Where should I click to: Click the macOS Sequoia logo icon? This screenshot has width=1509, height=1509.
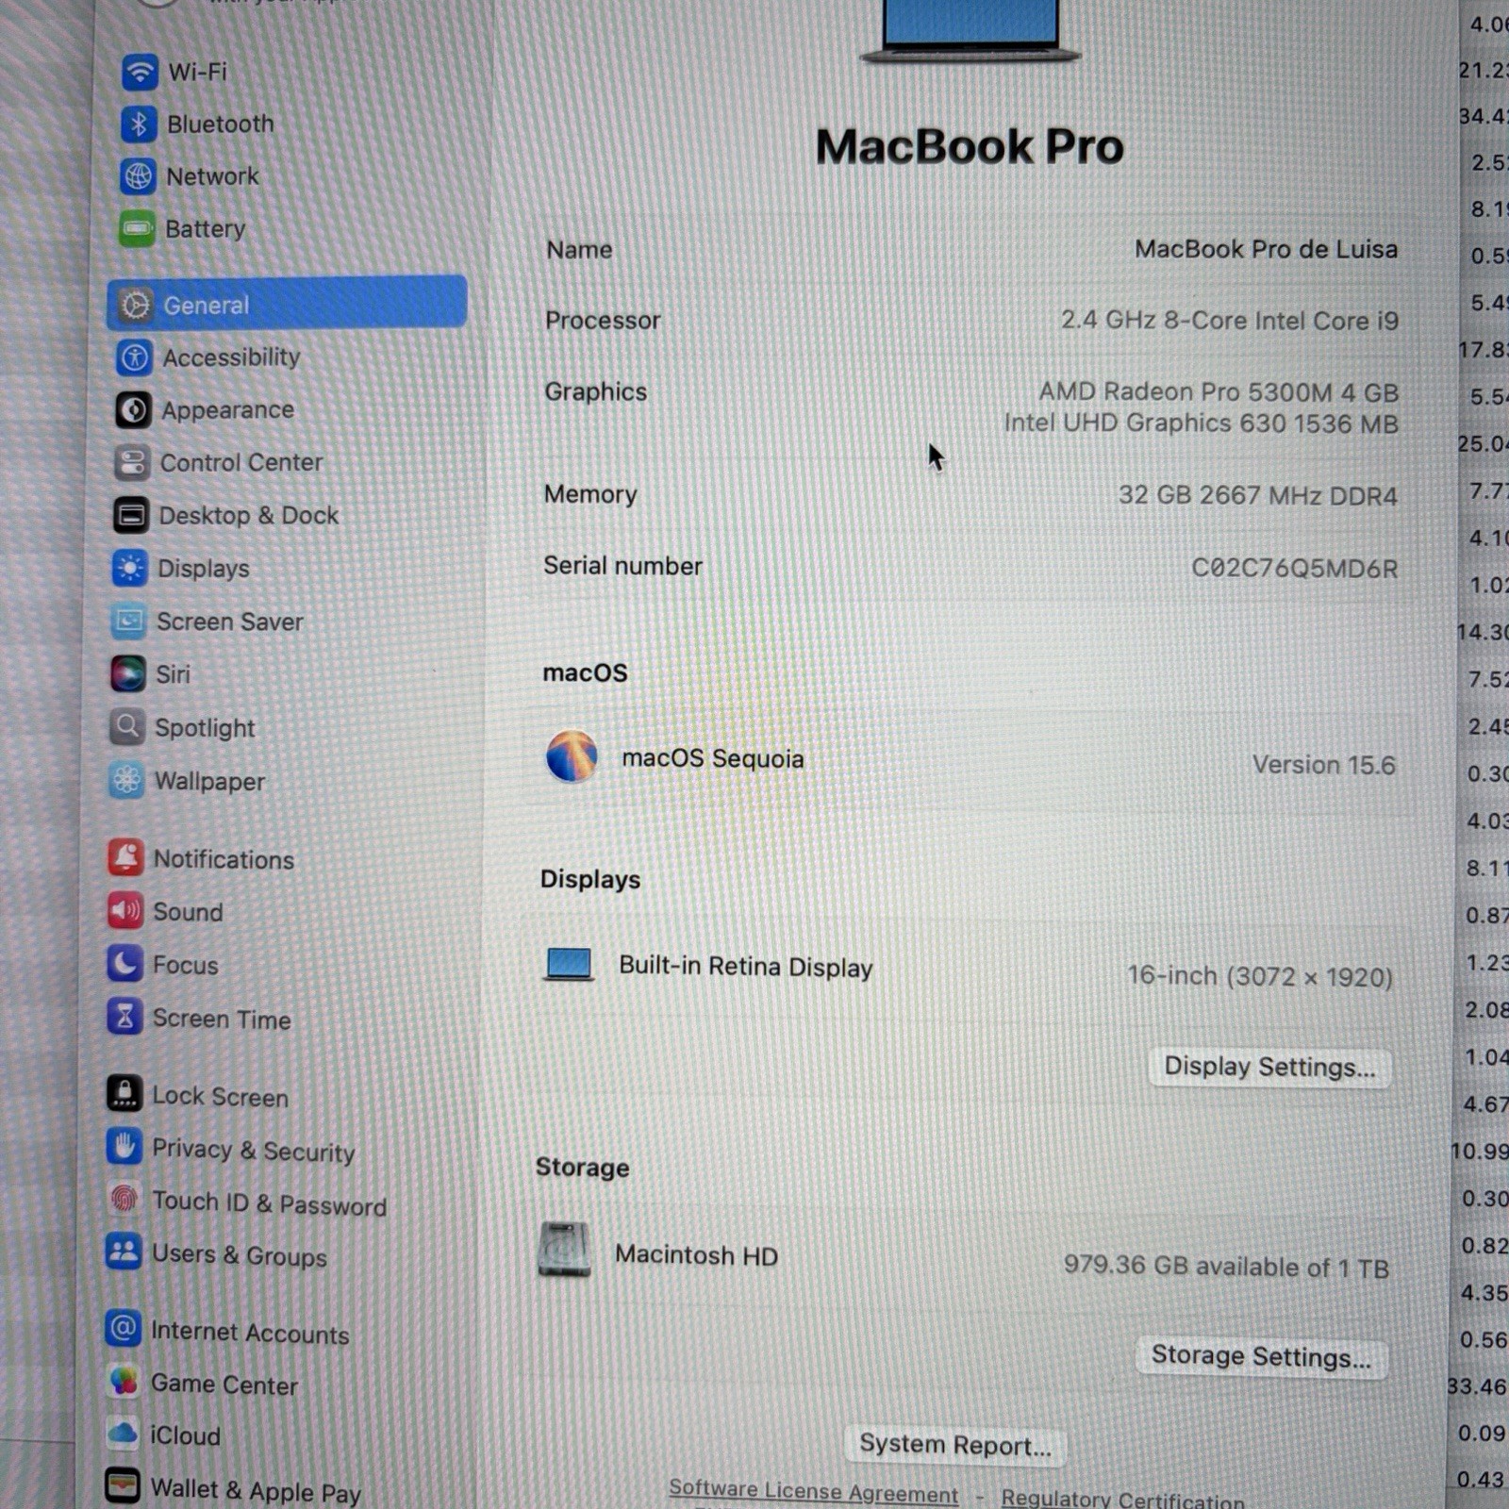coord(572,756)
